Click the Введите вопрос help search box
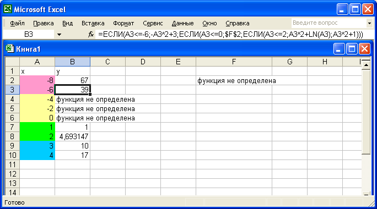Image resolution: width=377 pixels, height=209 pixels. coord(329,23)
